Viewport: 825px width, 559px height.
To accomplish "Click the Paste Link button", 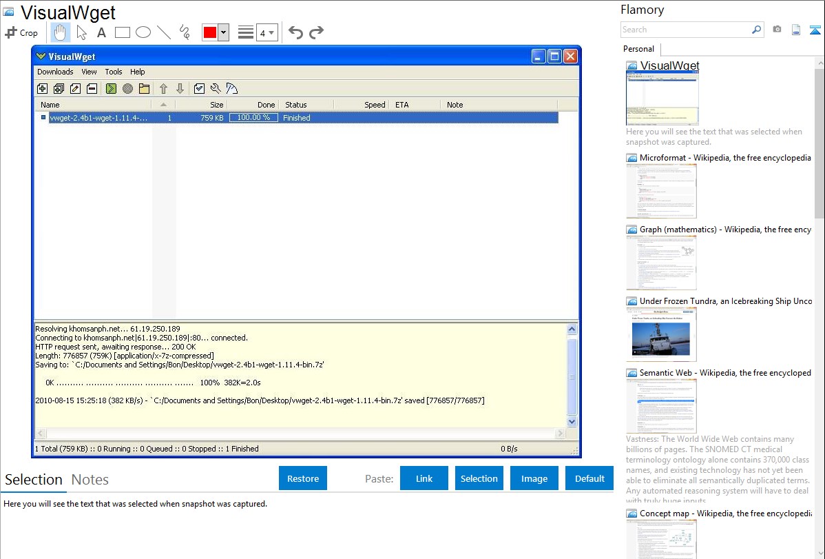I will [424, 478].
